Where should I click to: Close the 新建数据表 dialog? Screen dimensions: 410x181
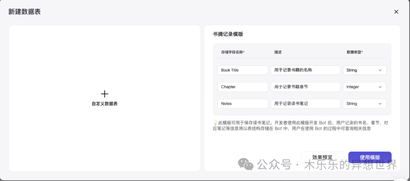tap(396, 12)
